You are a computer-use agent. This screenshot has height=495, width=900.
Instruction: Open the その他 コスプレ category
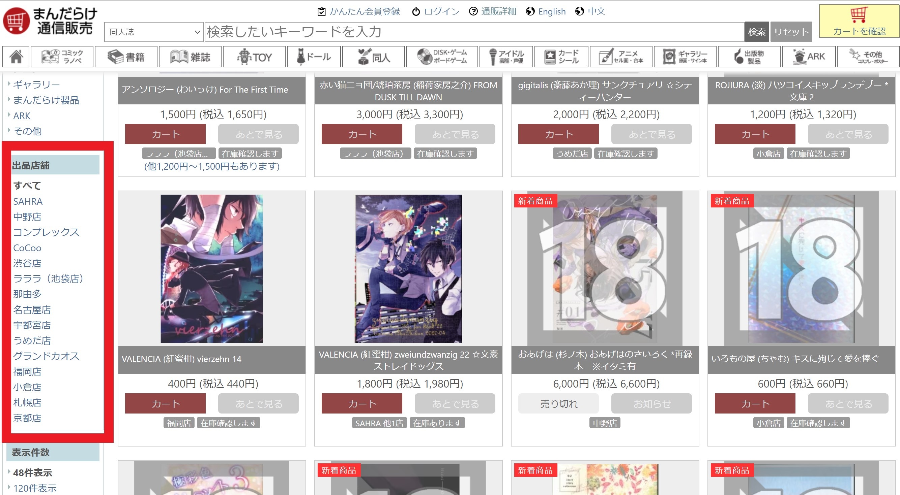[868, 57]
